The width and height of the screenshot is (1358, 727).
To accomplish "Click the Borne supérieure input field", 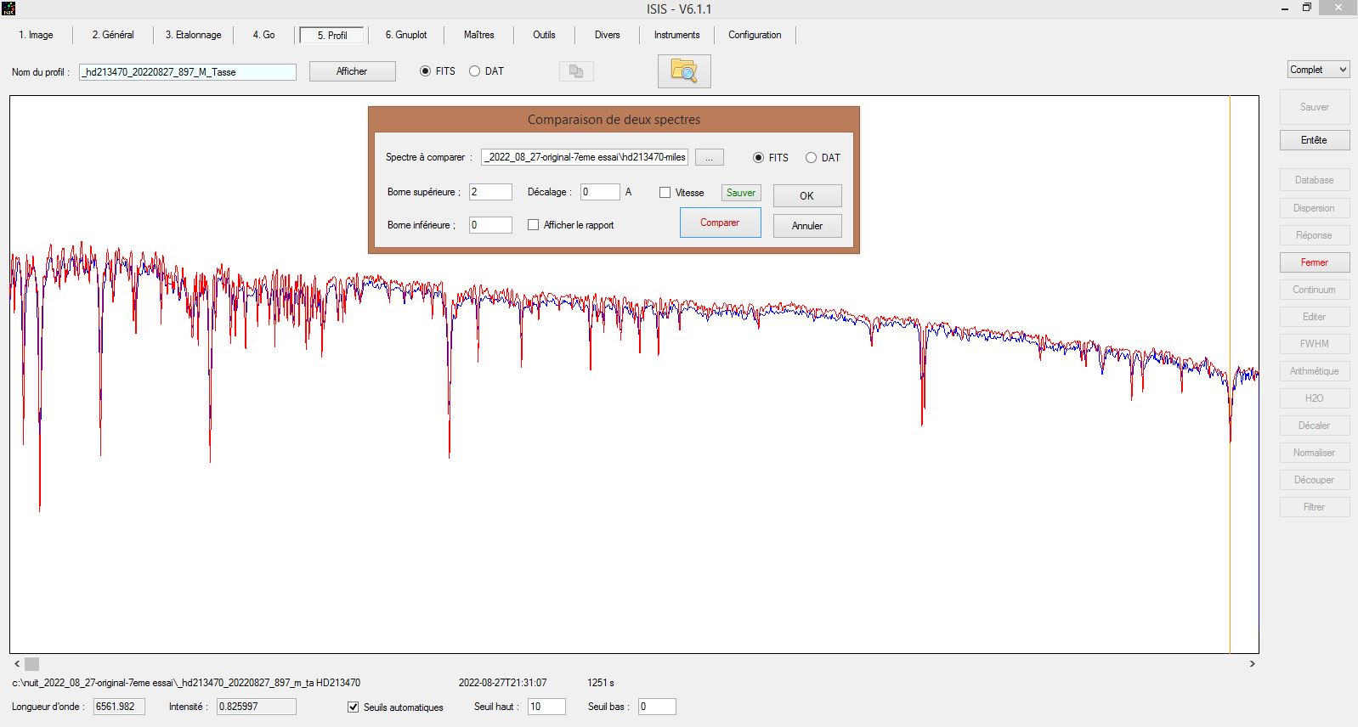I will 490,192.
